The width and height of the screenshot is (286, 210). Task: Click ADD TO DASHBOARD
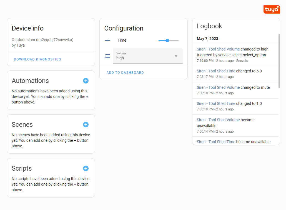125,72
